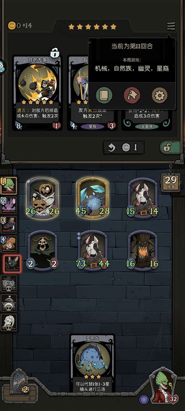Click the 29 准备 ready sign

click(171, 183)
